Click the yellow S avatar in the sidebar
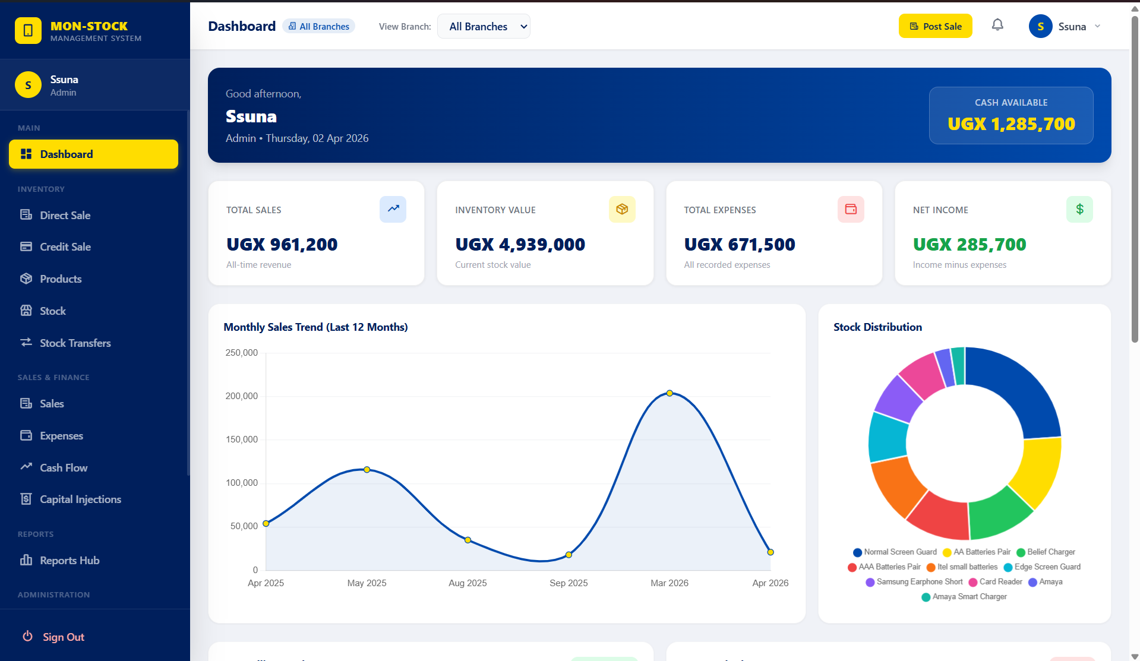The height and width of the screenshot is (661, 1140). pos(28,85)
